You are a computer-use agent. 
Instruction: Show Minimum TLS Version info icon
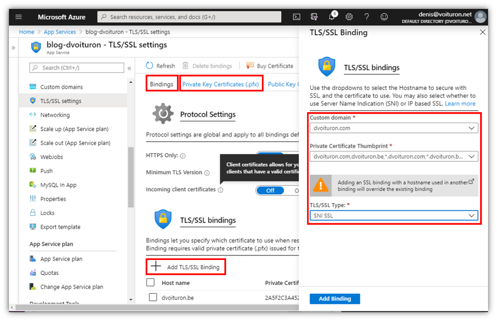[207, 173]
